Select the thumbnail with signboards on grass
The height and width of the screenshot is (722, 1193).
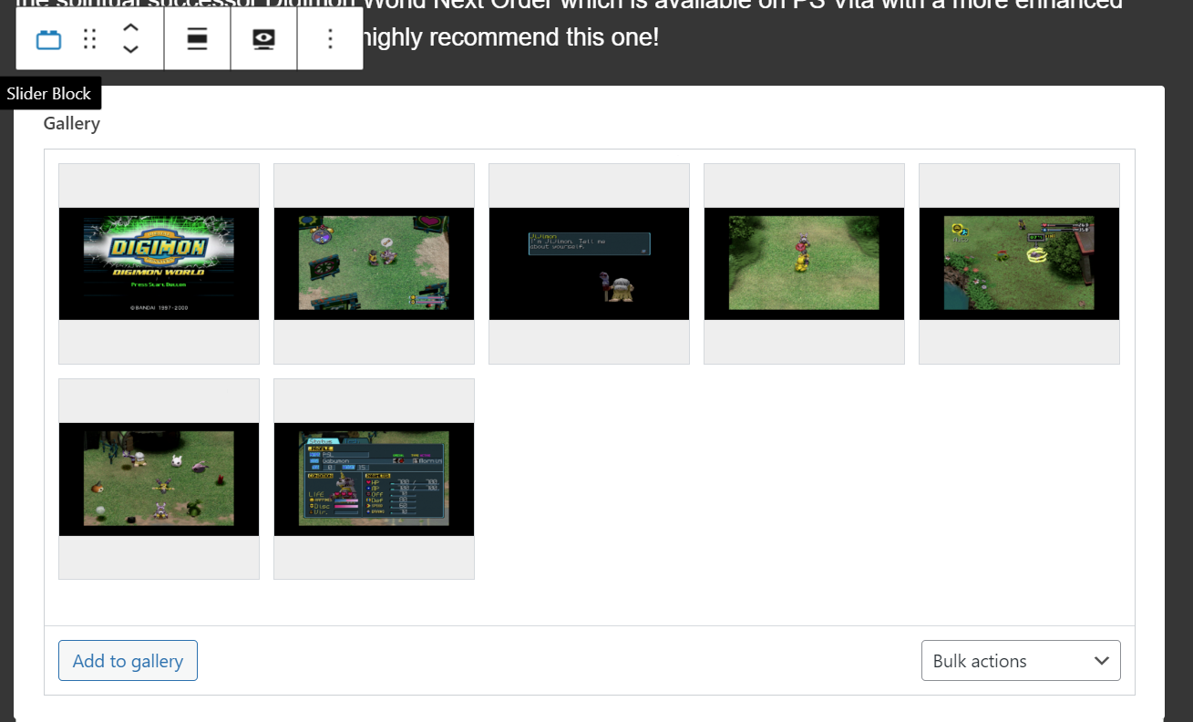(x=374, y=263)
